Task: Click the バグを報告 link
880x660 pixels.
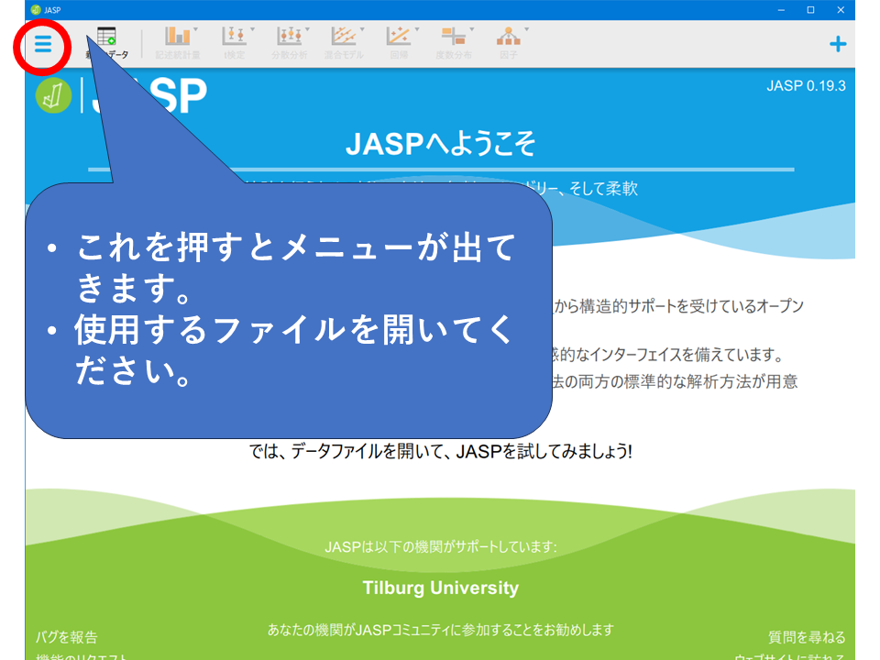Action: [66, 637]
